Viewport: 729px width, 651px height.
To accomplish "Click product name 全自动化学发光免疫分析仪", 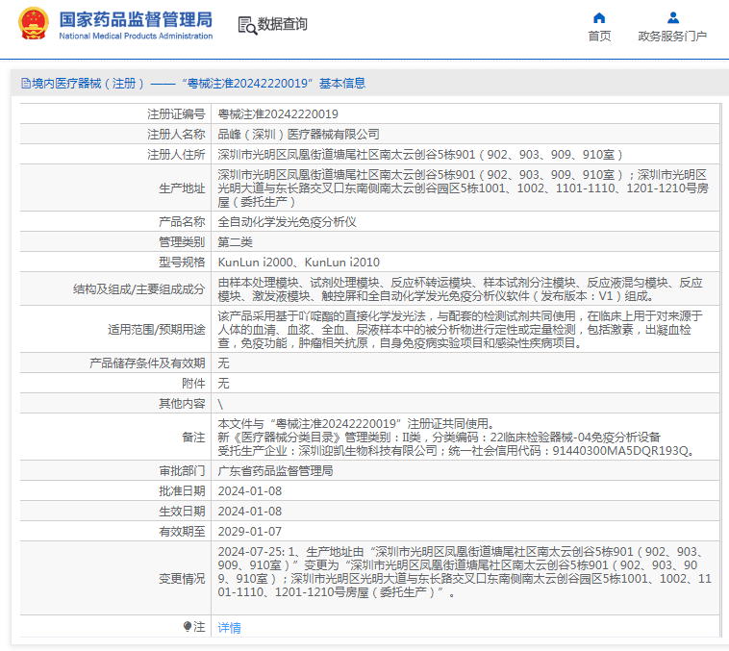I will click(287, 222).
